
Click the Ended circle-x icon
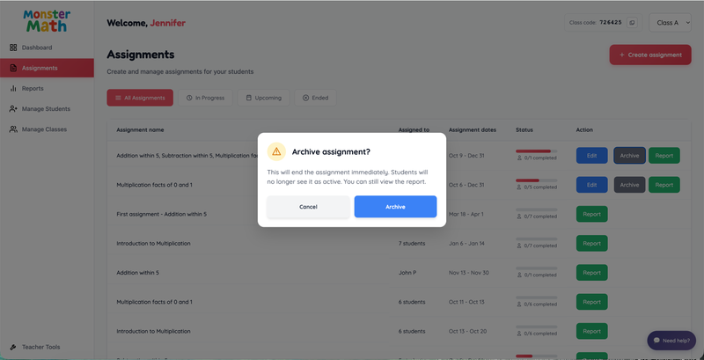click(305, 98)
